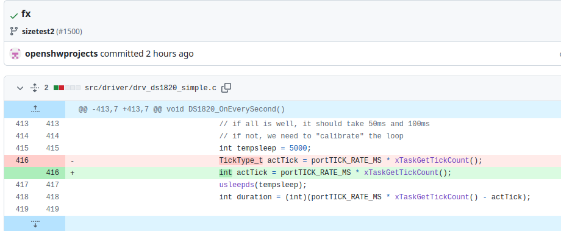Click the 'int duration' code line

click(374, 197)
